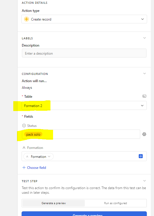The height and width of the screenshot is (216, 154).
Task: Switch to Run as configured tab
Action: pyautogui.click(x=115, y=203)
